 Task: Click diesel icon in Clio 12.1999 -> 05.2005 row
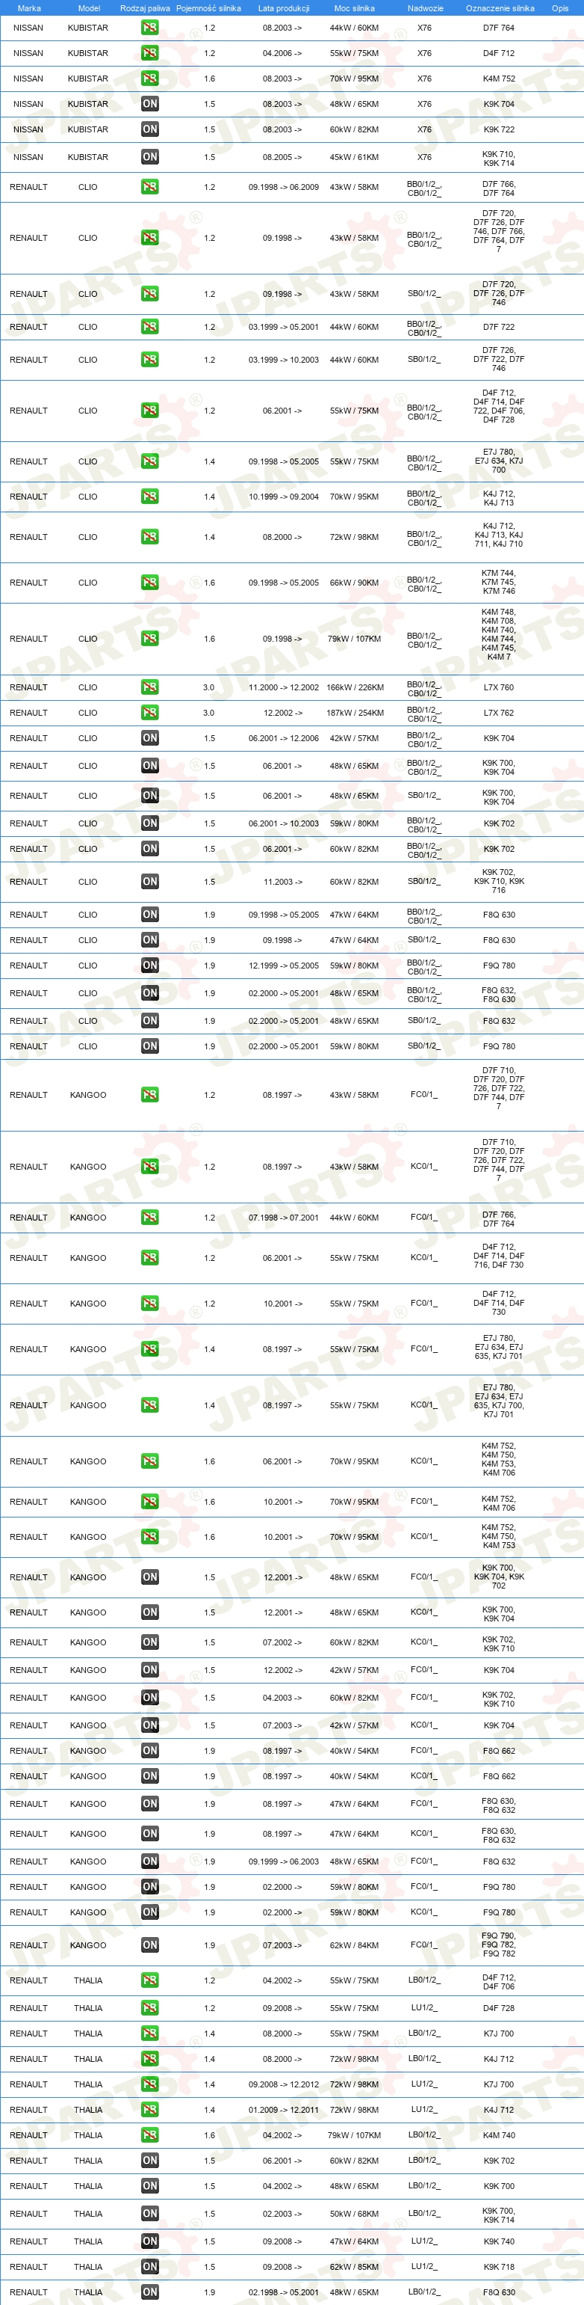(149, 966)
